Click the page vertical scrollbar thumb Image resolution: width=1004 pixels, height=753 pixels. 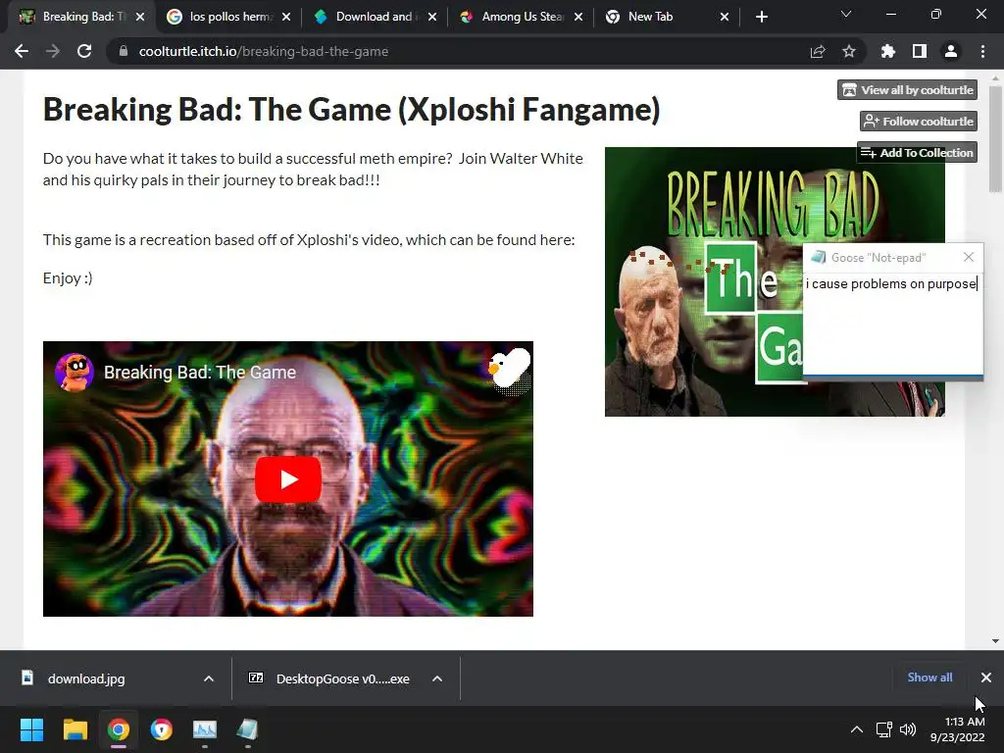[x=994, y=139]
